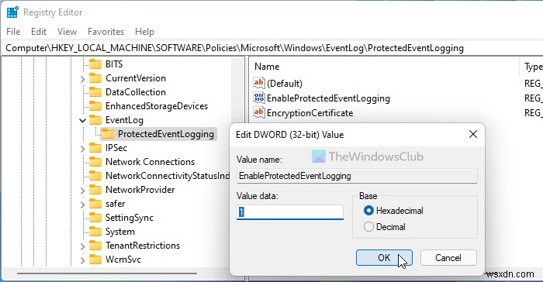543x282 pixels.
Task: Click the safer folder icon
Action: (95, 204)
